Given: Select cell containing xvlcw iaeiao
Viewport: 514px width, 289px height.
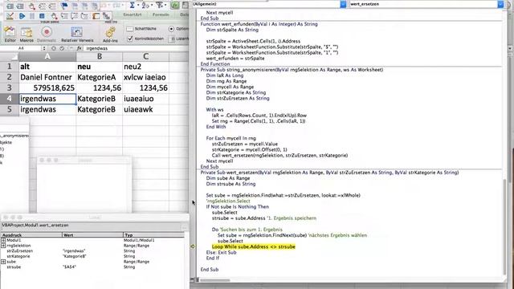Looking at the screenshot, I should 146,77.
